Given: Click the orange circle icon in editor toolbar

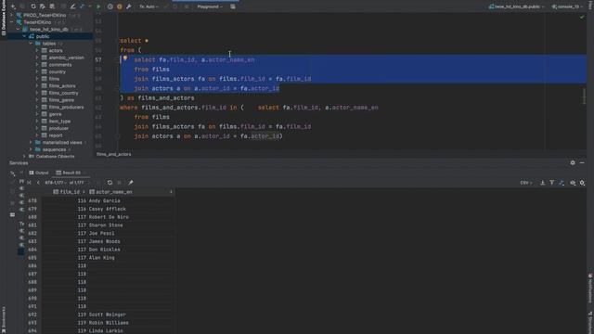Looking at the screenshot, I should [120, 6].
